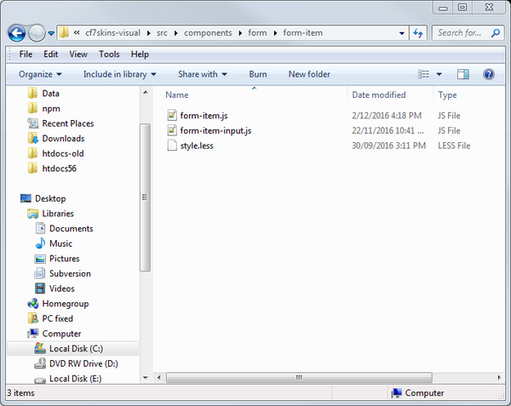The width and height of the screenshot is (511, 406).
Task: Click the Help question mark icon
Action: click(x=489, y=74)
